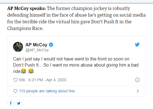Click the verified blue checkmark badge
Viewport: 153px width, 109px height.
51,45
